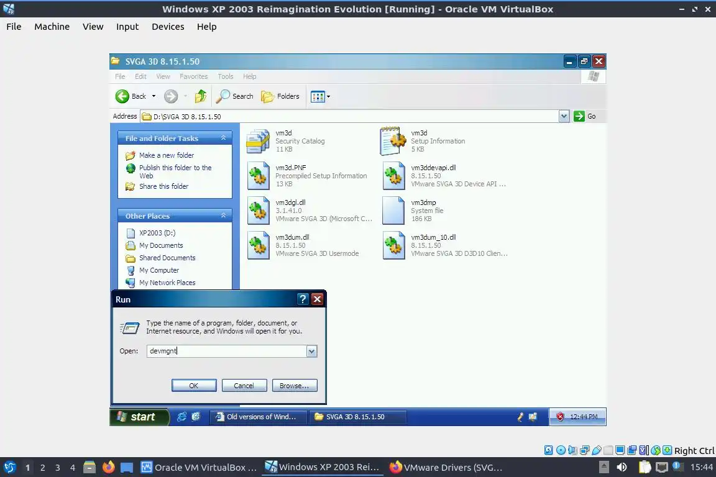
Task: Switch to VMware Drivers Firefox host task
Action: click(x=446, y=467)
